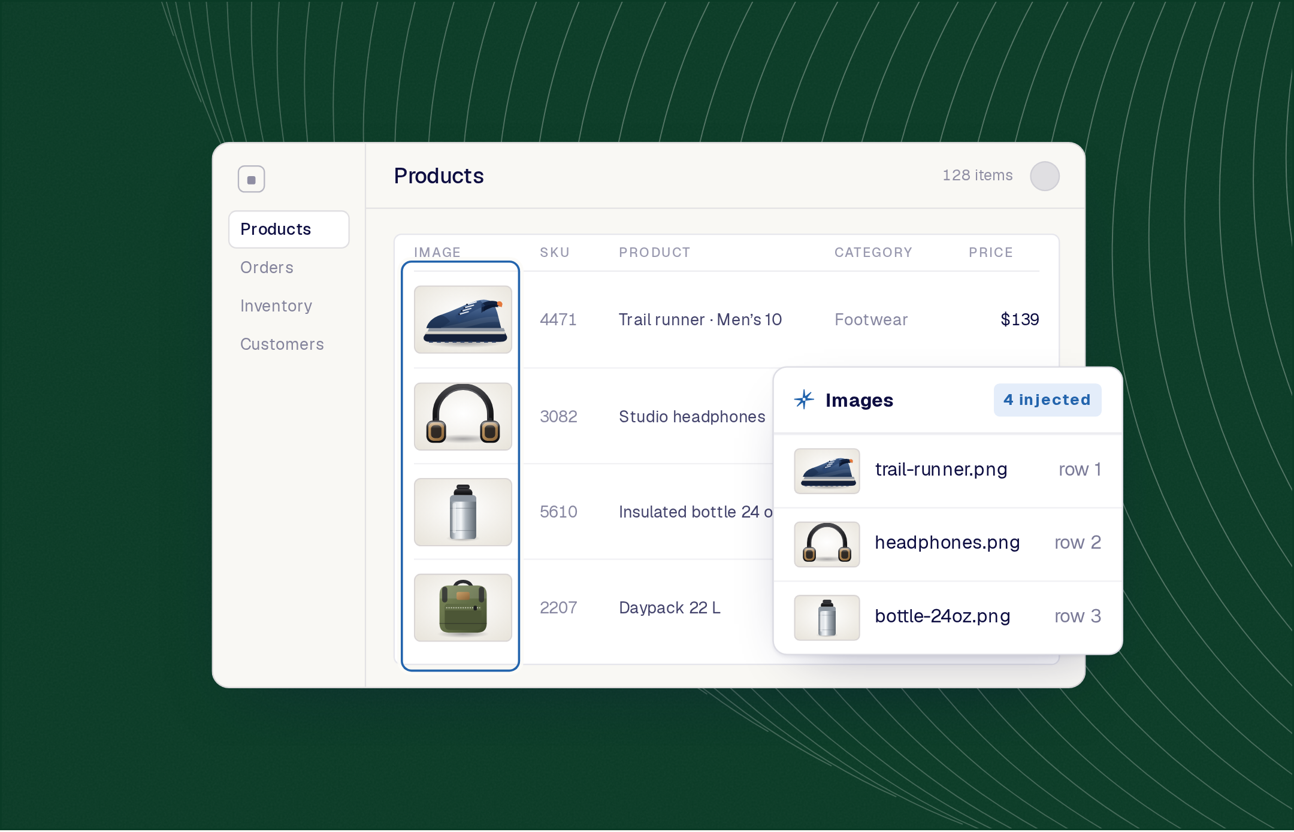
Task: Click the SKU column header
Action: (555, 253)
